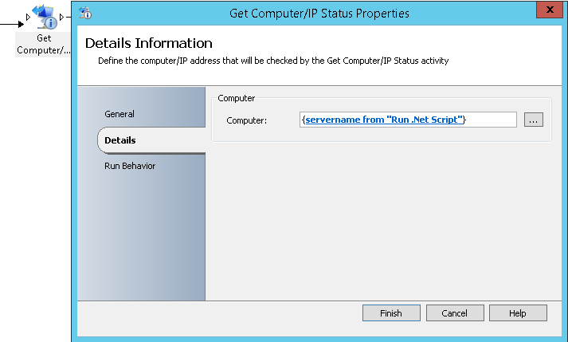The width and height of the screenshot is (568, 342).
Task: Open the computer browse ellipsis button
Action: pyautogui.click(x=534, y=120)
